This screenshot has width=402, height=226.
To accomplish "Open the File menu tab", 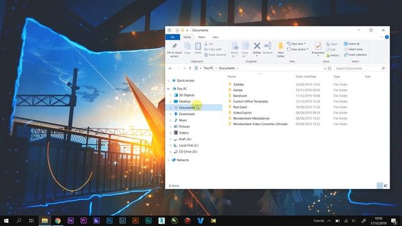I will tap(173, 37).
